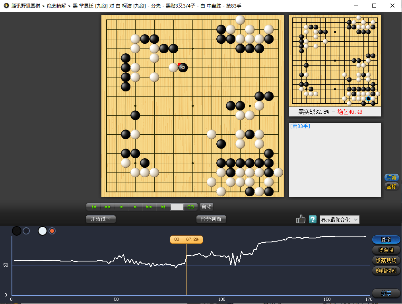The height and width of the screenshot is (304, 402).
Task: Click the 150 move label on the graph axis
Action: pos(327,299)
